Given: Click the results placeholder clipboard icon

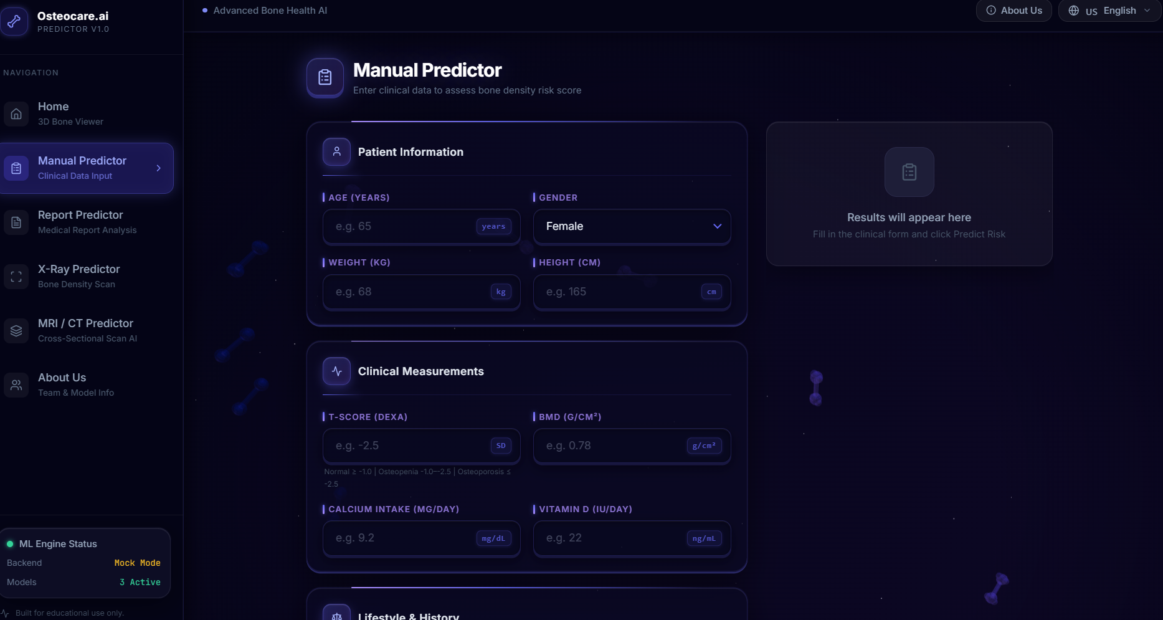Looking at the screenshot, I should point(909,172).
